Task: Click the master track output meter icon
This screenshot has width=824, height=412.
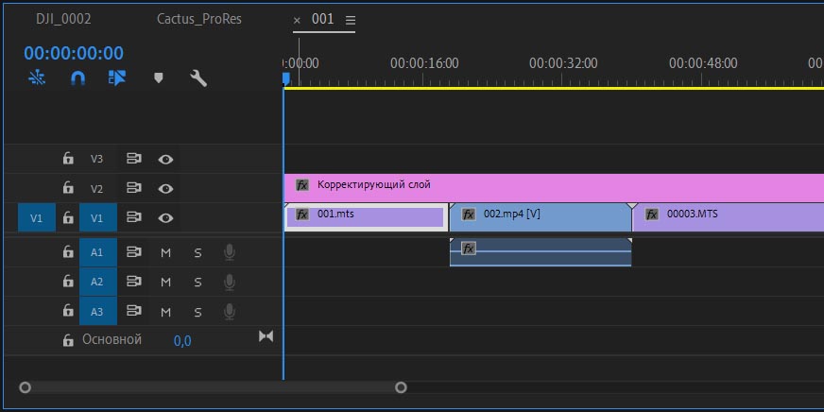Action: coord(266,336)
